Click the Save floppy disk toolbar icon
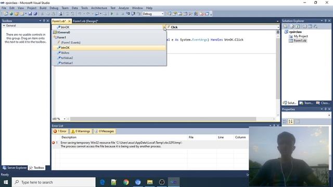The height and width of the screenshot is (187, 333). [30, 14]
